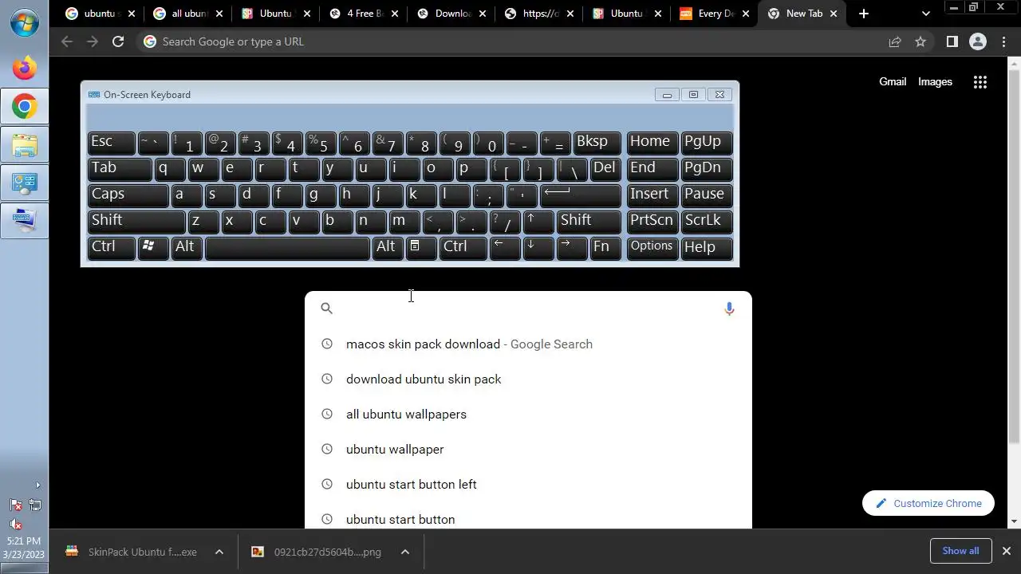Image resolution: width=1021 pixels, height=574 pixels.
Task: Open the Gmail link
Action: click(893, 81)
